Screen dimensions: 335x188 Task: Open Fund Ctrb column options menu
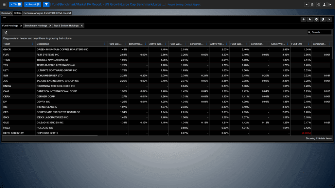[x=309, y=44]
